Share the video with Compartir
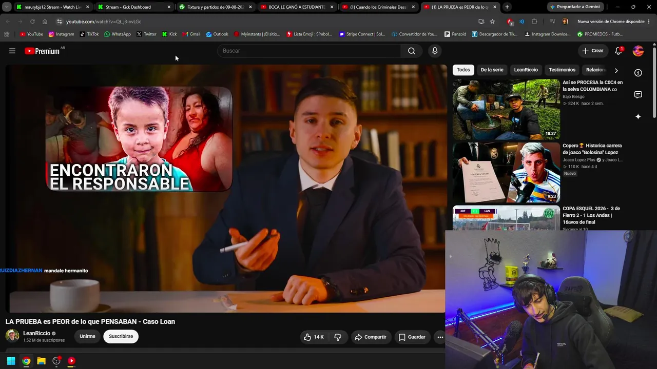 [x=370, y=337]
